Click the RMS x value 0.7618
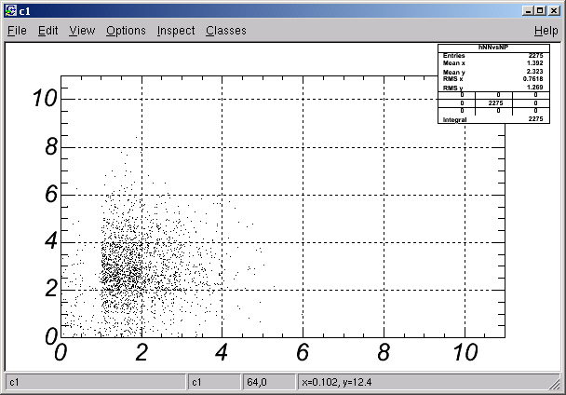This screenshot has width=566, height=395. [533, 79]
